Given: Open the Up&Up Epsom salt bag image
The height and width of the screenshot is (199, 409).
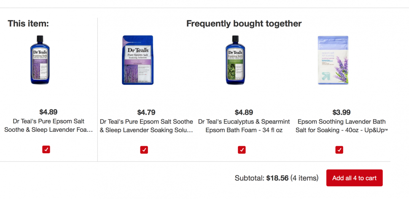Looking at the screenshot, I should click(x=333, y=60).
